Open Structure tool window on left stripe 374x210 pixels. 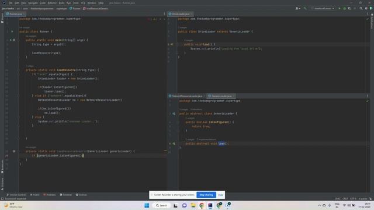click(2, 184)
